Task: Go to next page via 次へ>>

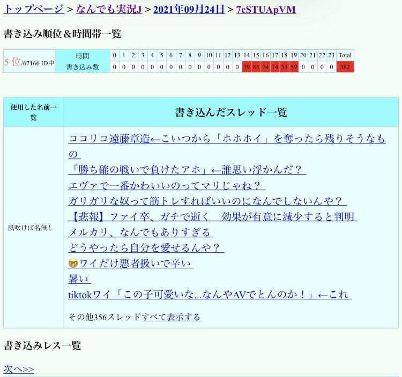Action: (x=19, y=369)
